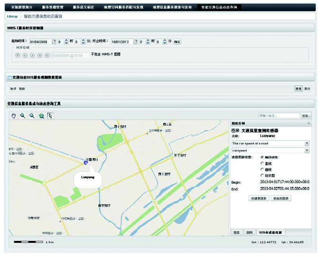
Task: Select the arrow pointer query tool
Action: point(50,115)
